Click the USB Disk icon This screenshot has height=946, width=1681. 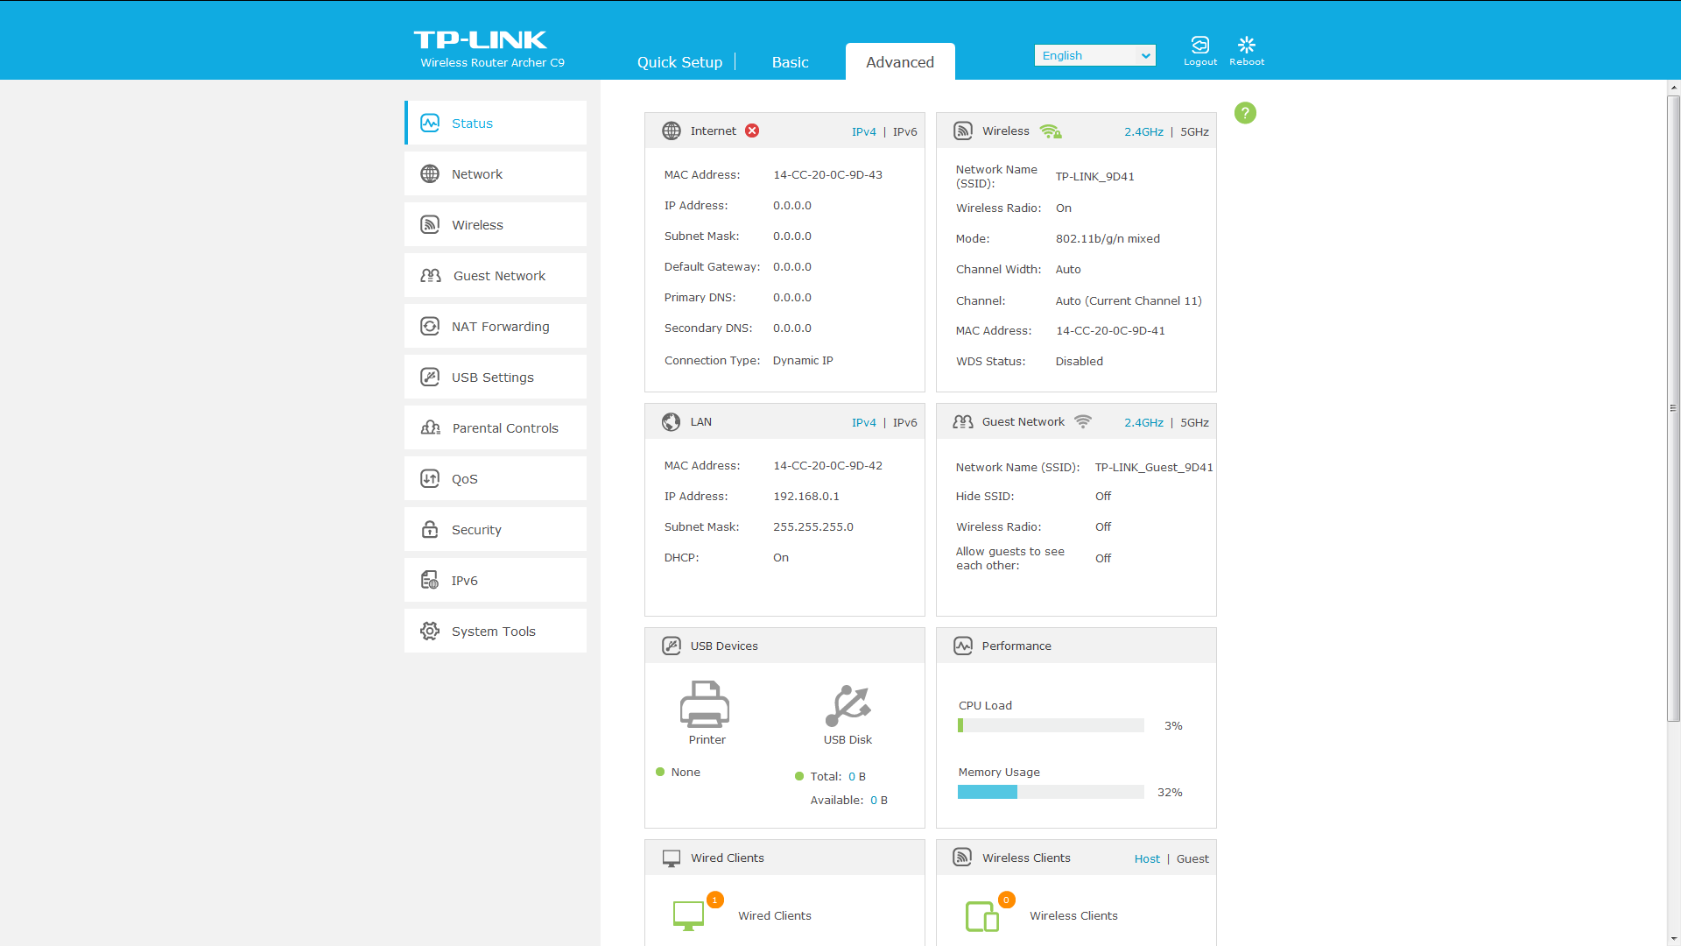(848, 705)
